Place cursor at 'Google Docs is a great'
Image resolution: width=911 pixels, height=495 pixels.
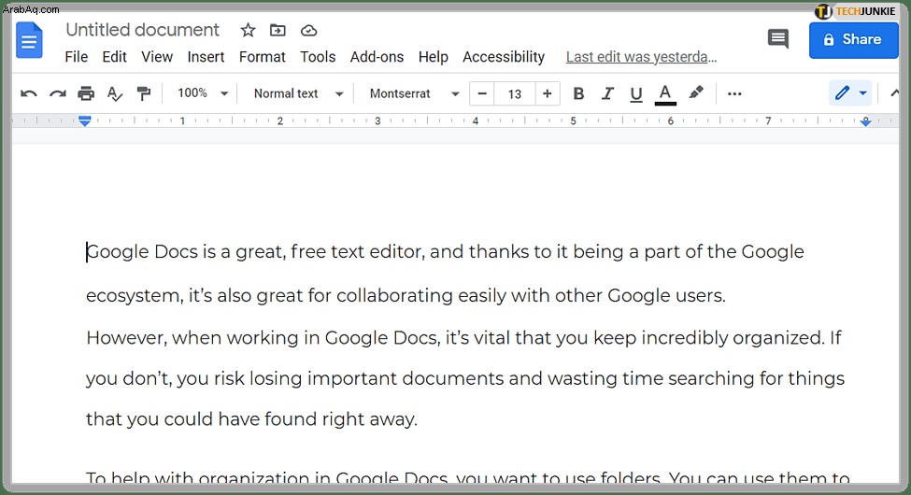(x=185, y=251)
